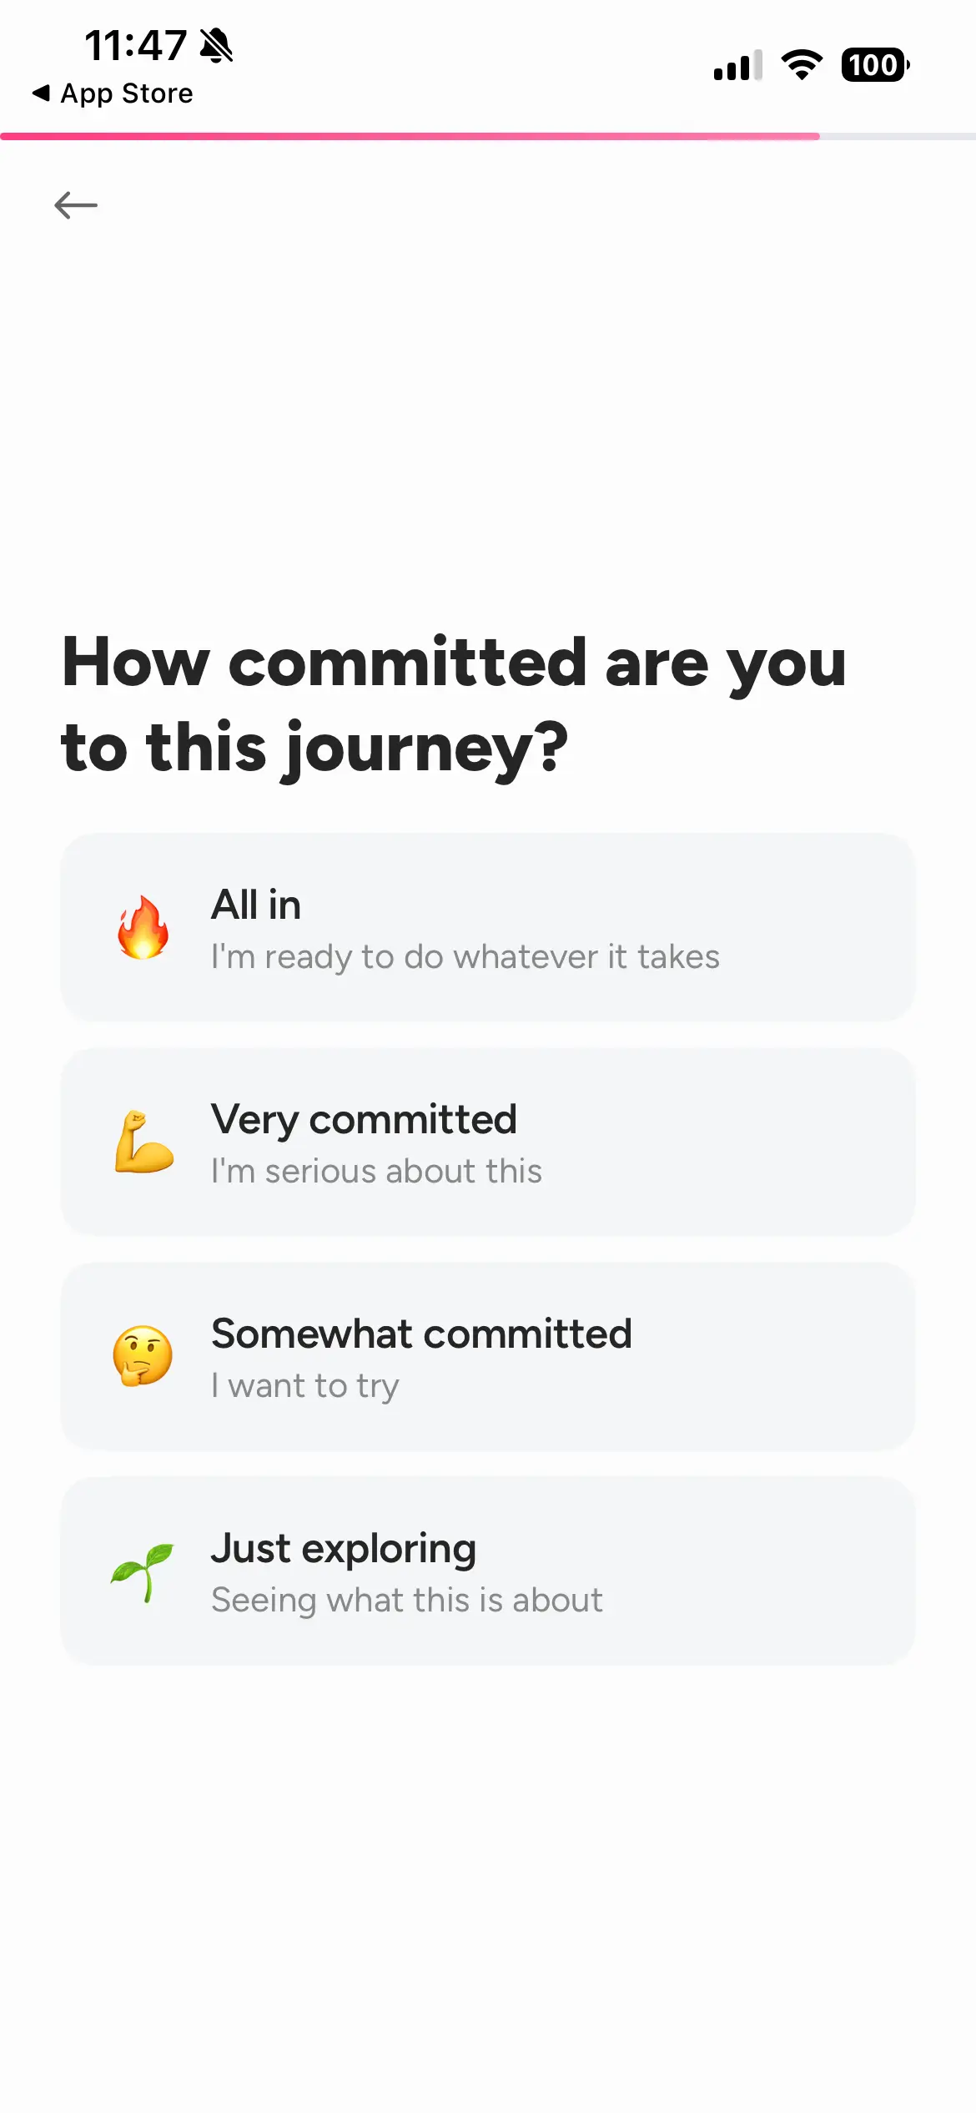Image resolution: width=976 pixels, height=2113 pixels.
Task: Tap "Seeing what this is about" text
Action: pos(406,1601)
